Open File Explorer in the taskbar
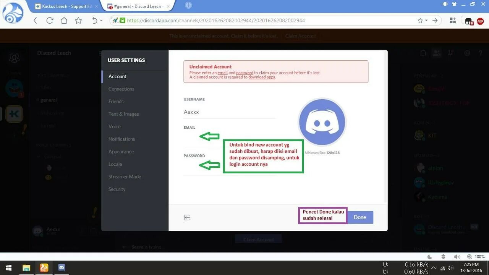Screen dimensions: 489x275 (26, 268)
